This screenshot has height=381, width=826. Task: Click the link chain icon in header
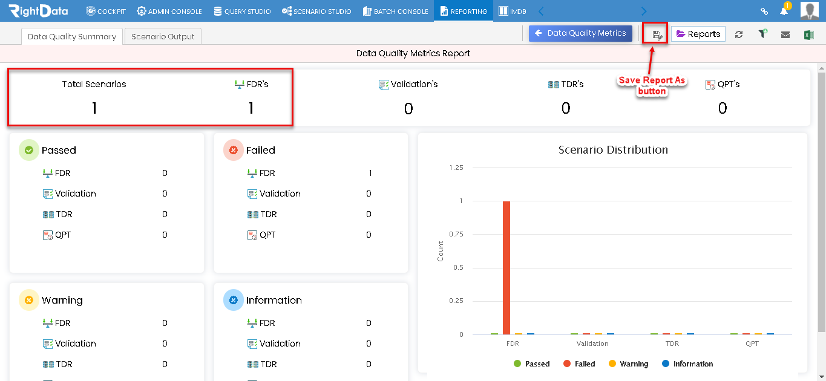click(764, 11)
